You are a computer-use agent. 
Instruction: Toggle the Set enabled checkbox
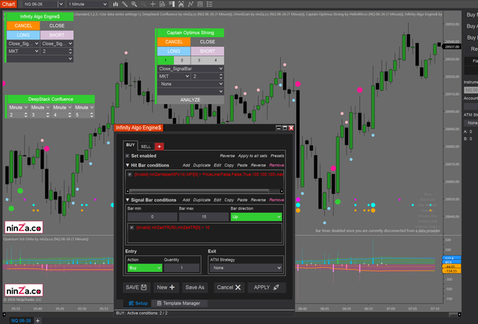(x=128, y=156)
